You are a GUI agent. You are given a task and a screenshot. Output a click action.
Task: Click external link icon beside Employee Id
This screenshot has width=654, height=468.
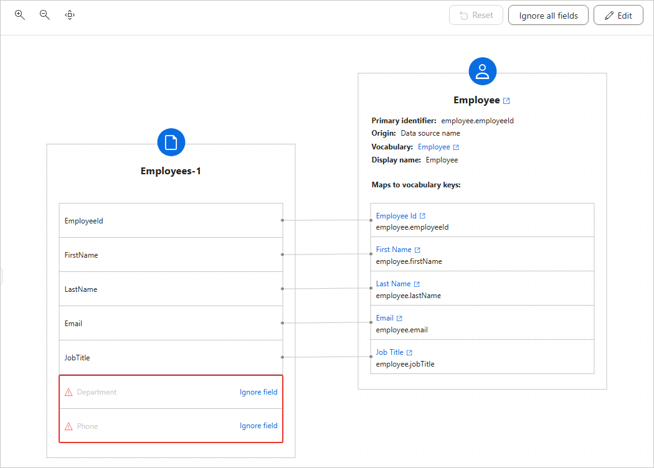(422, 216)
